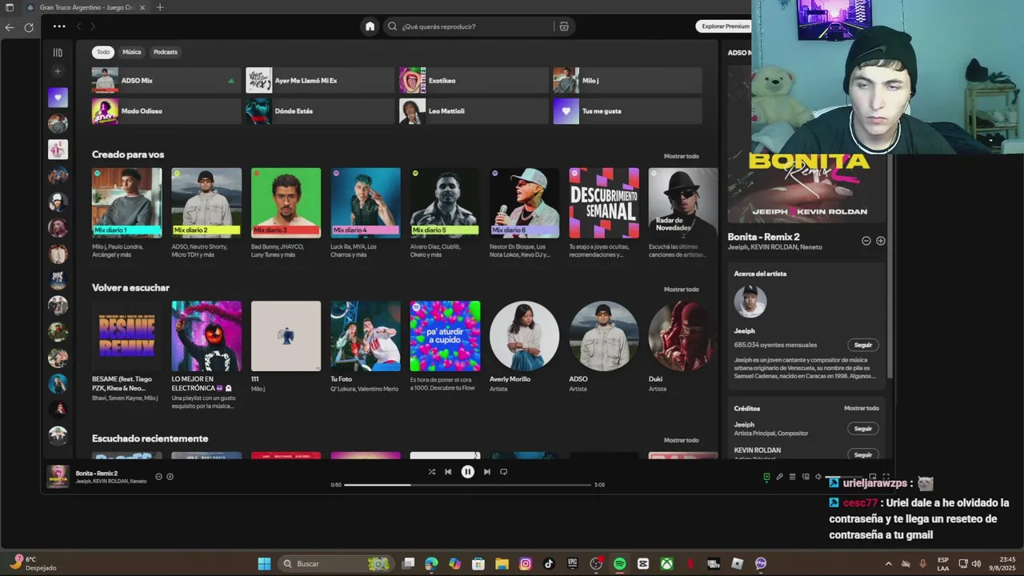The height and width of the screenshot is (576, 1024).
Task: Skip to the previous track
Action: coord(448,472)
